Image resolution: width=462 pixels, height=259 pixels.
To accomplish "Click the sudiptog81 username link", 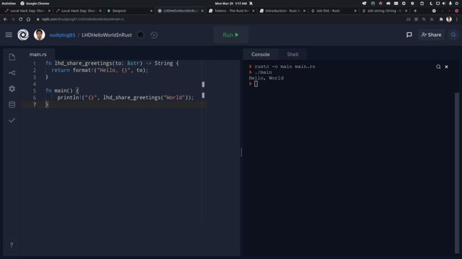I will click(62, 35).
